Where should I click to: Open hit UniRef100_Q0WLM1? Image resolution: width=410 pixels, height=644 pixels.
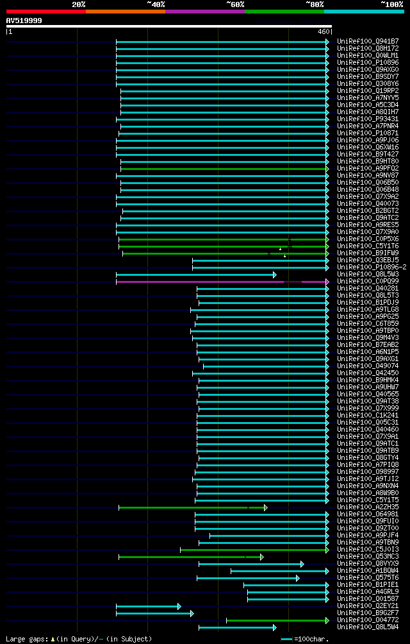point(368,55)
